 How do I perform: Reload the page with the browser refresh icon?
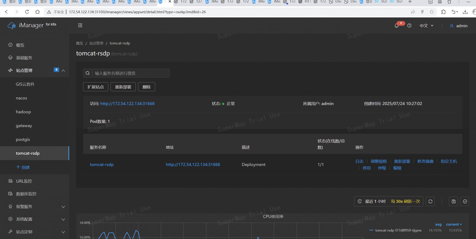click(27, 12)
